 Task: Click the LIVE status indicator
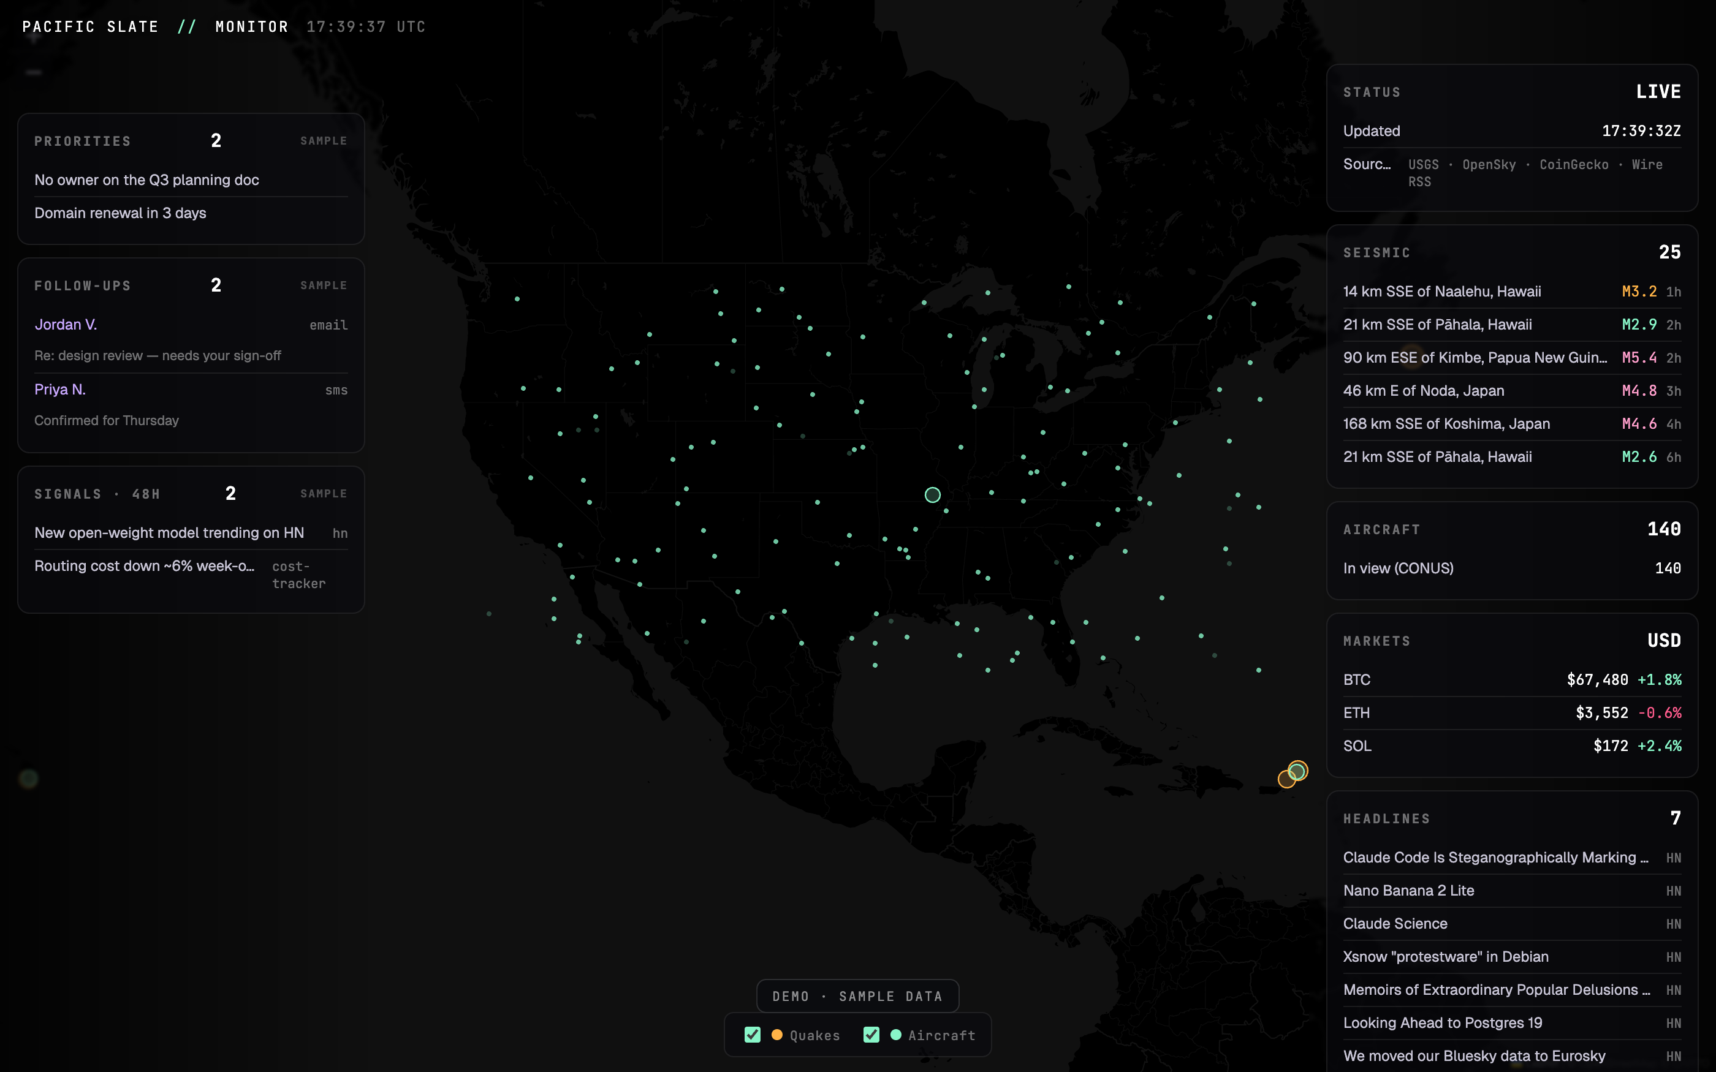tap(1658, 92)
